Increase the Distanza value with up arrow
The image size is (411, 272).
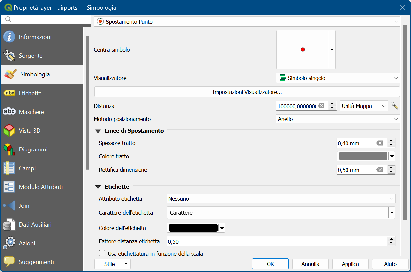coord(332,104)
